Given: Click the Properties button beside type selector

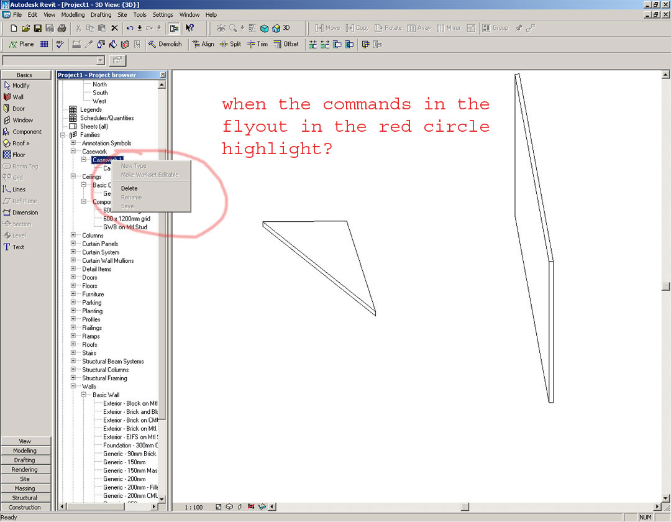Looking at the screenshot, I should click(x=117, y=60).
